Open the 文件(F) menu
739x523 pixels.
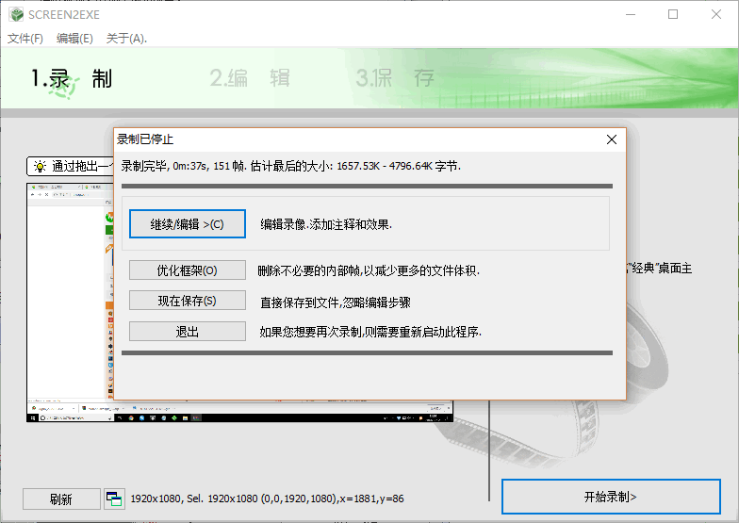[x=25, y=39]
